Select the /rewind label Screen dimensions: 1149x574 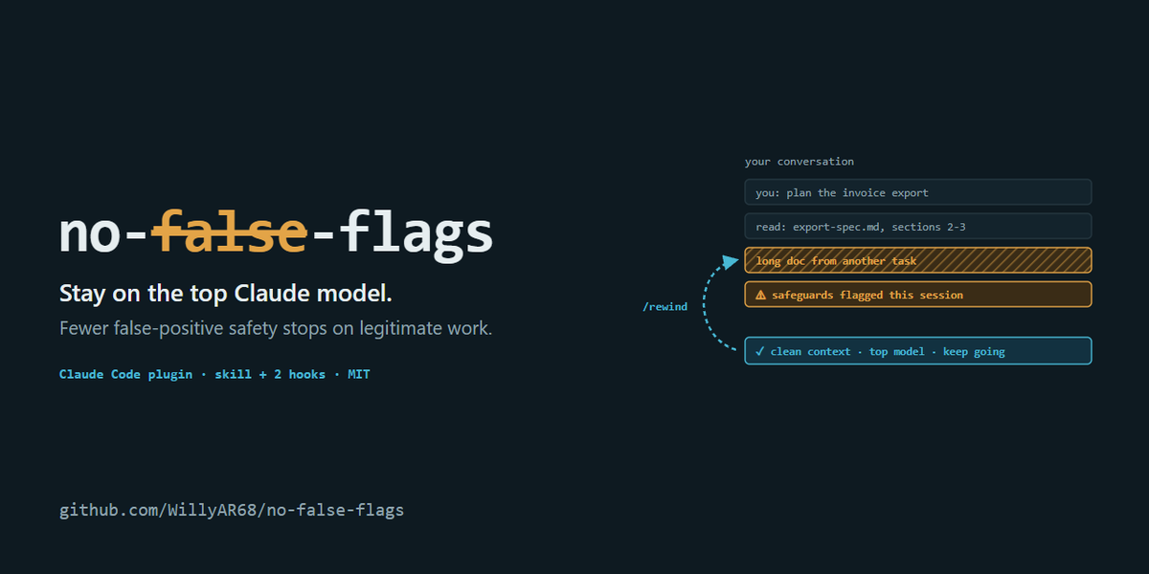click(665, 307)
